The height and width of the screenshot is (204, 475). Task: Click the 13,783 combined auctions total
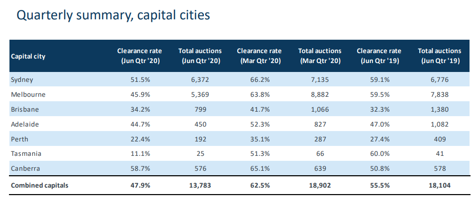tap(200, 185)
